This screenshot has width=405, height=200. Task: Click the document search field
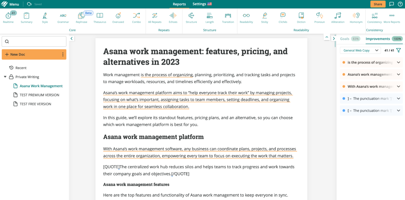tap(34, 42)
